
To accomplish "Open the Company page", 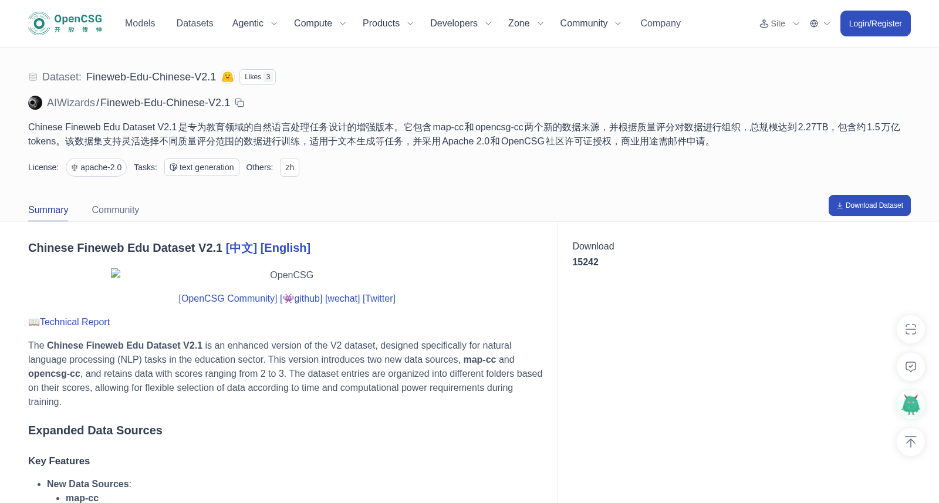I will [x=660, y=23].
